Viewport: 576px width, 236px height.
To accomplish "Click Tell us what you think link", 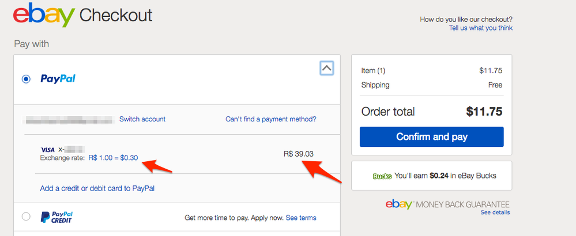I will pos(480,28).
